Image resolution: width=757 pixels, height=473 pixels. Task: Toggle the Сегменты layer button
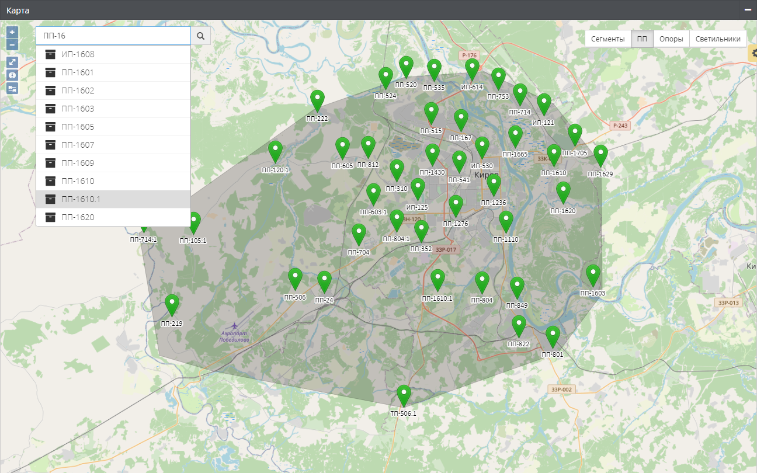tap(607, 39)
